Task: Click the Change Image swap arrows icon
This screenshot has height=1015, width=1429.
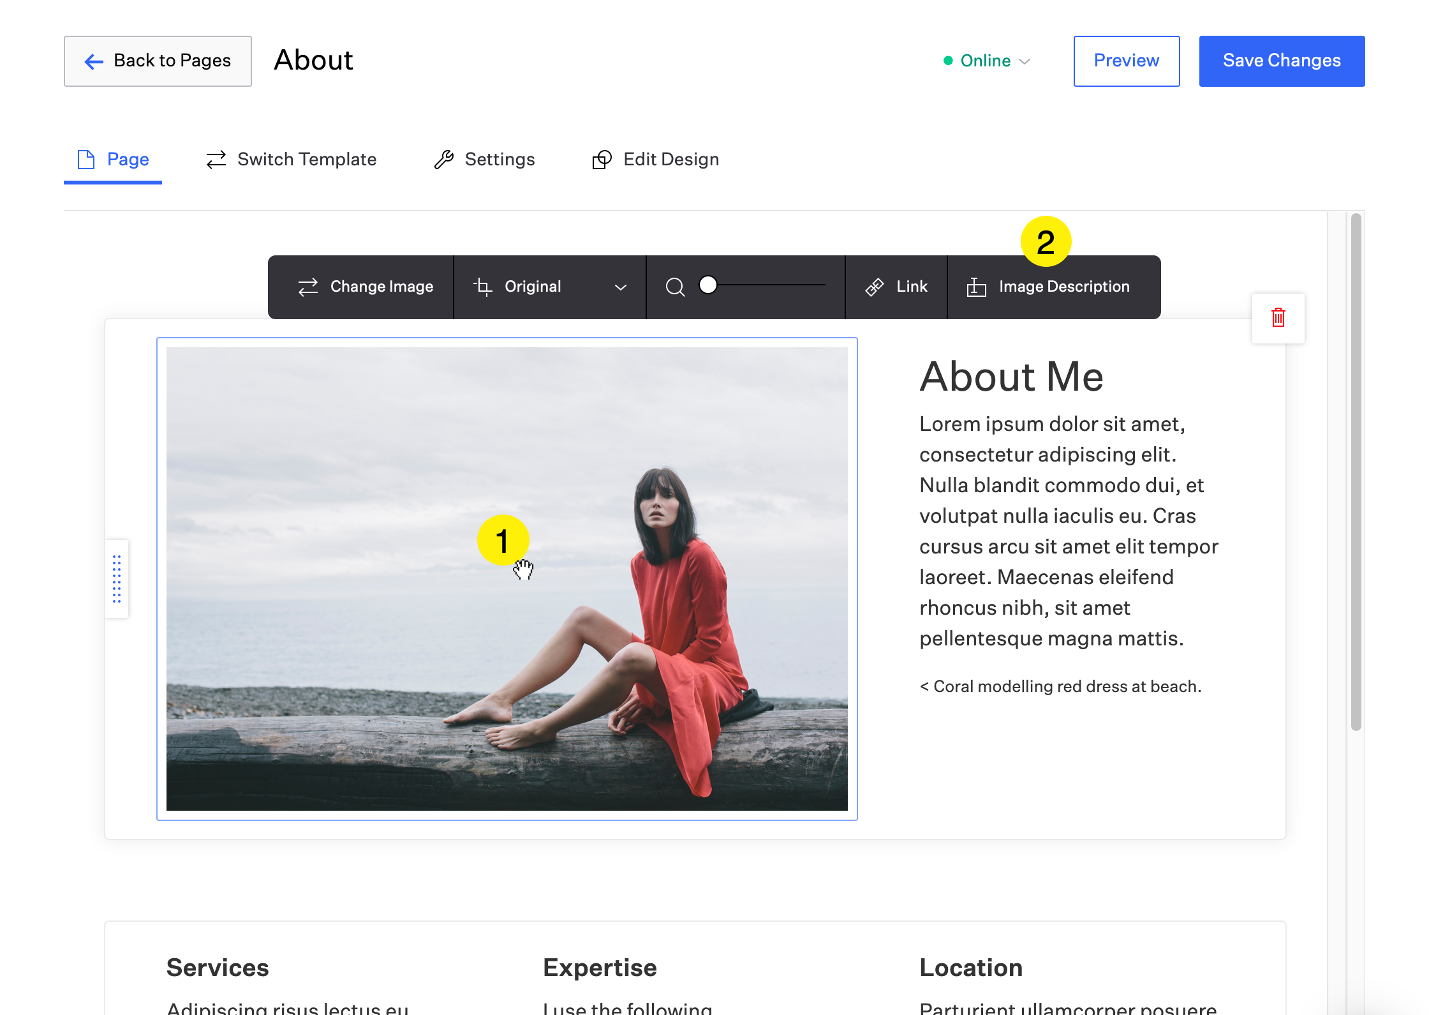Action: [x=308, y=287]
